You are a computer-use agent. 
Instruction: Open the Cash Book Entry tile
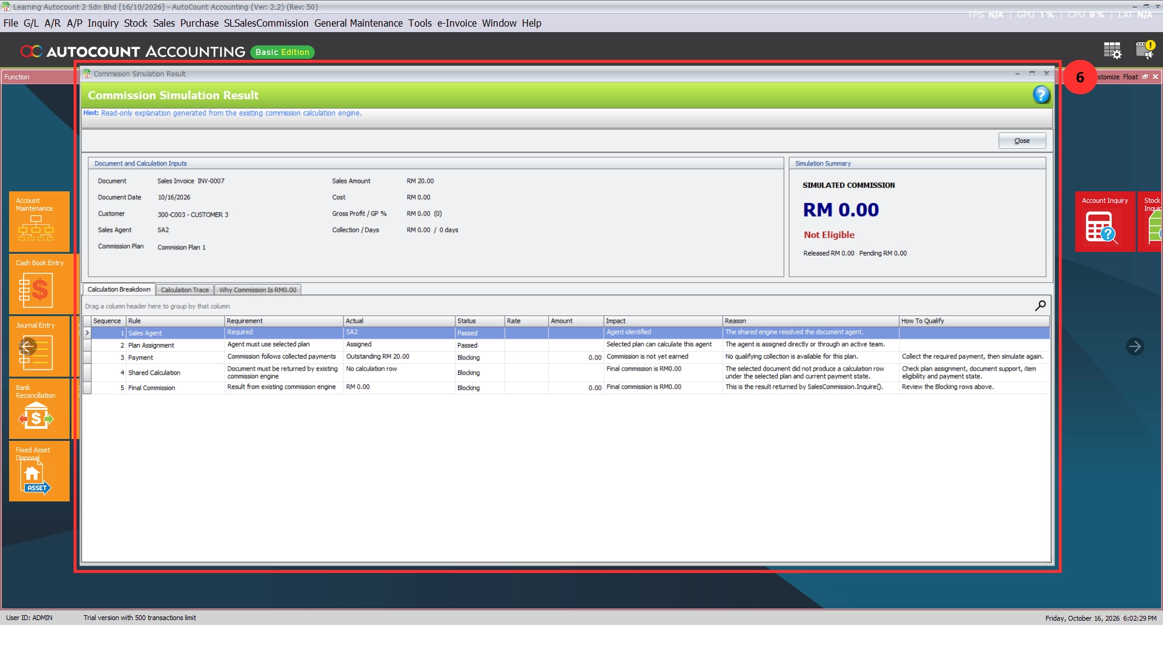point(39,284)
